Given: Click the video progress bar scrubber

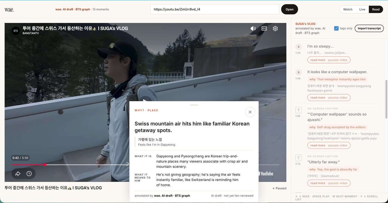Looking at the screenshot, I should pyautogui.click(x=45, y=165).
